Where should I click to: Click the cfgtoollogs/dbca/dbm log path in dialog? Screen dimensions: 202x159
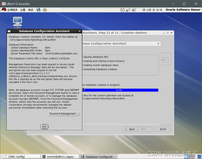[33, 40]
